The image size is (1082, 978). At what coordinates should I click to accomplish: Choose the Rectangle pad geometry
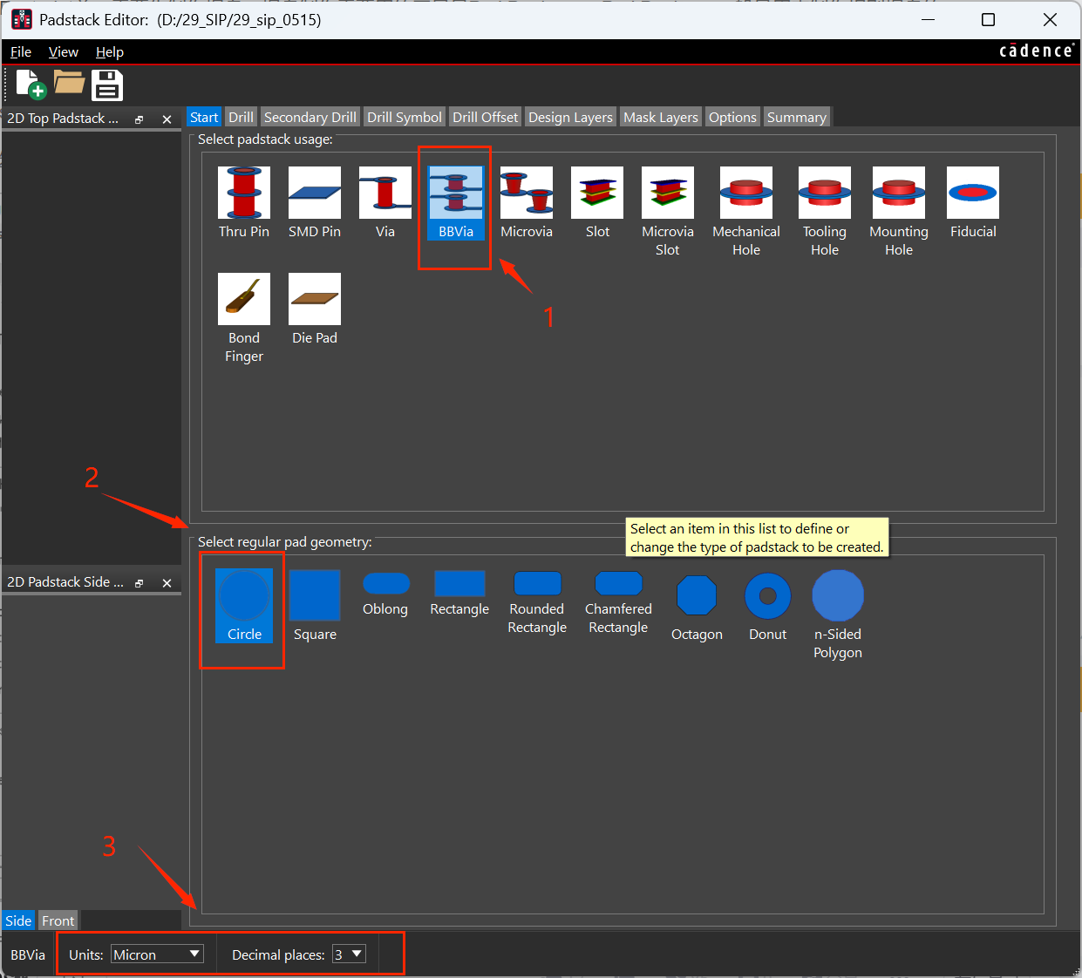coord(459,594)
